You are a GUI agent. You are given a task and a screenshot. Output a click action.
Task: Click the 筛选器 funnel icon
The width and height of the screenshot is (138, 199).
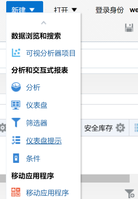(16, 122)
